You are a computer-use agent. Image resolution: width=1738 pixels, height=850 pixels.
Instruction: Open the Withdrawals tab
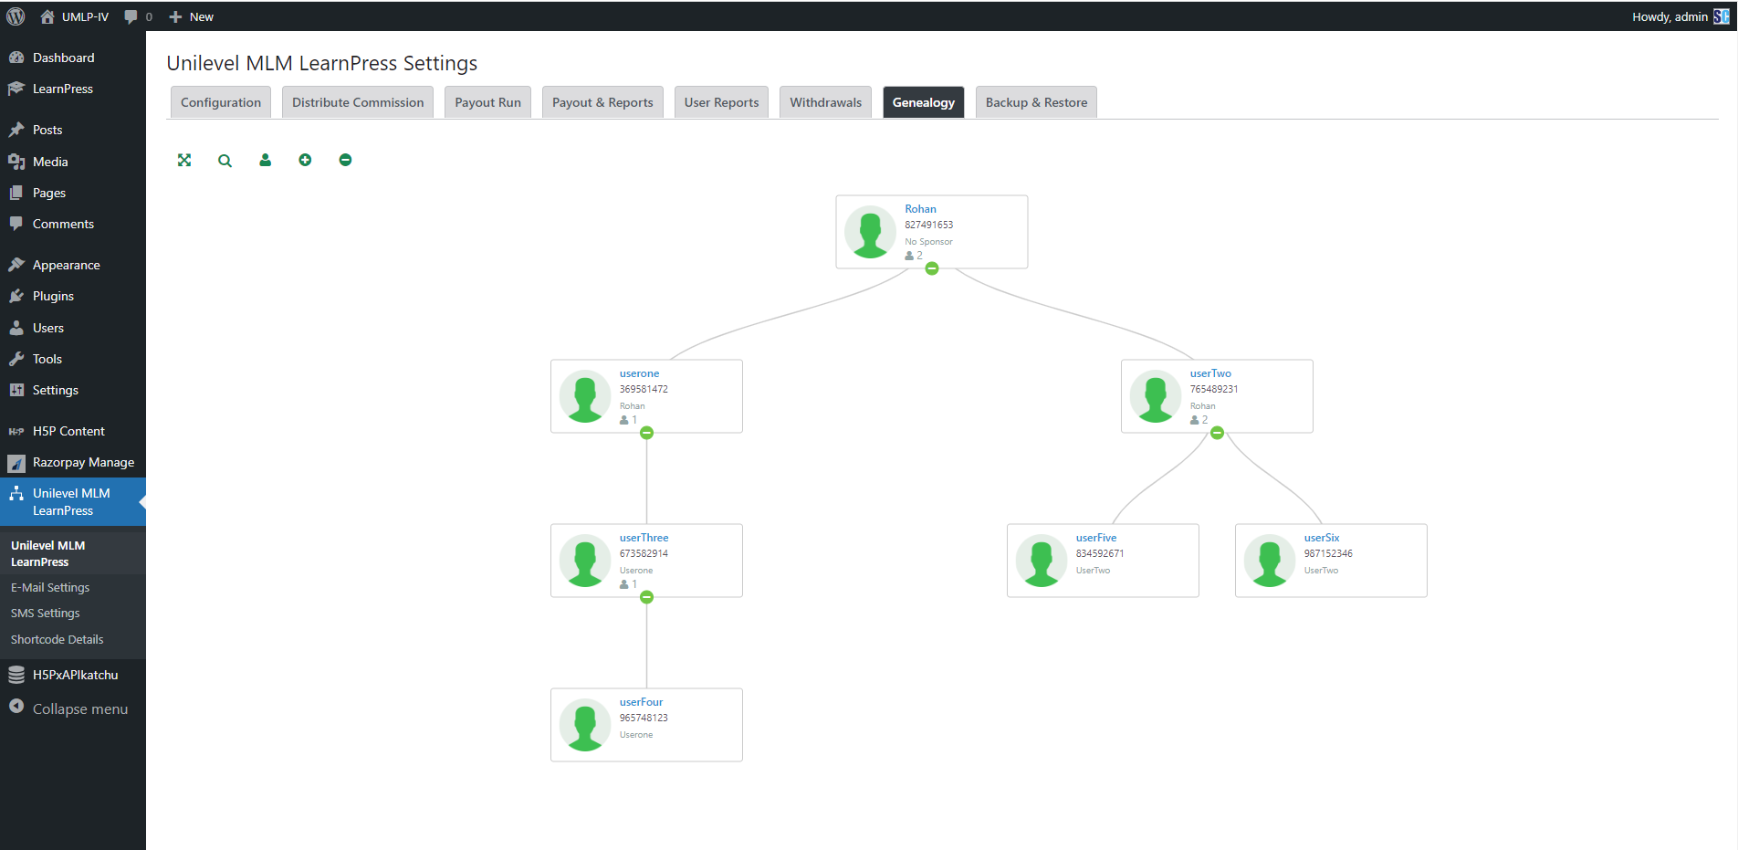[825, 102]
